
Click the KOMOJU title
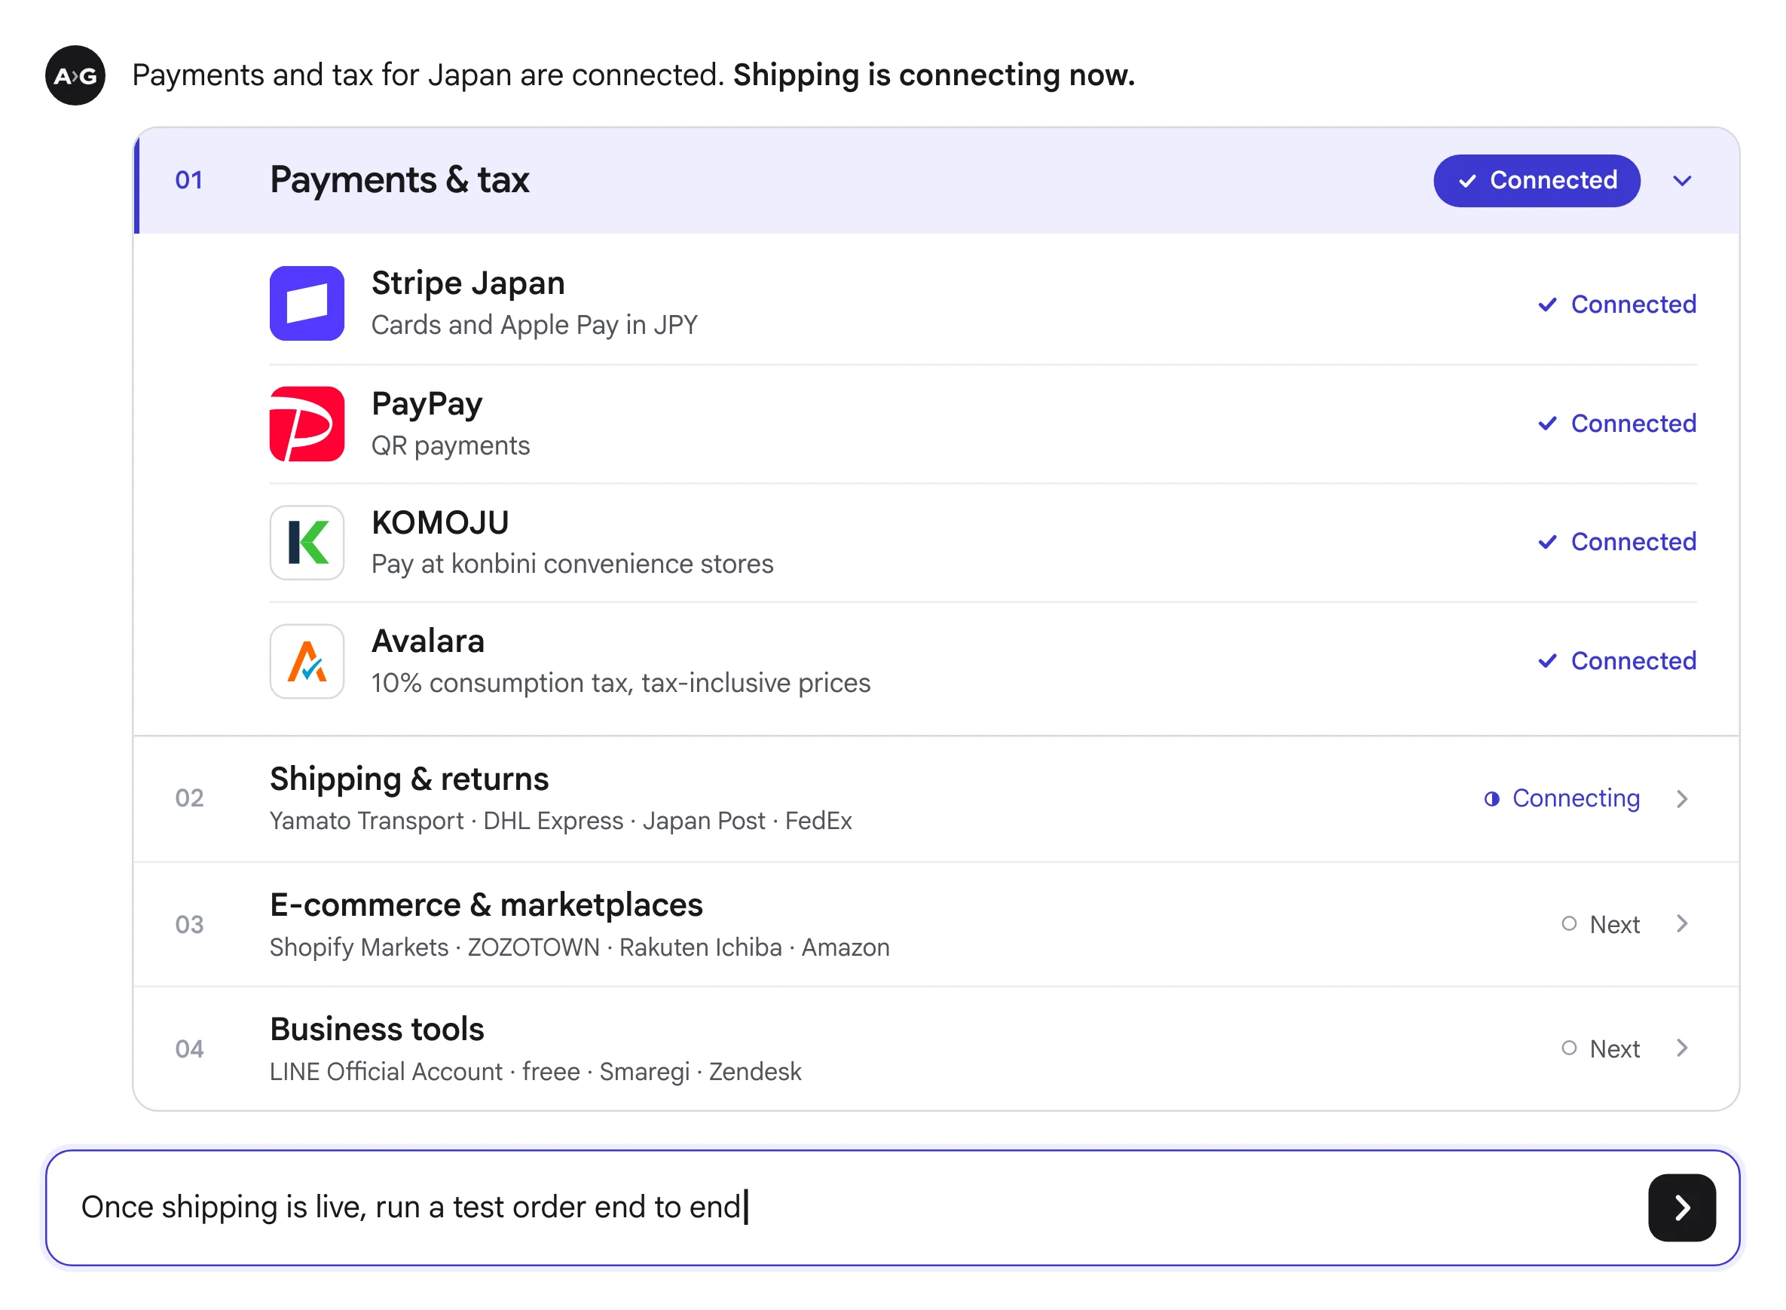(x=440, y=523)
